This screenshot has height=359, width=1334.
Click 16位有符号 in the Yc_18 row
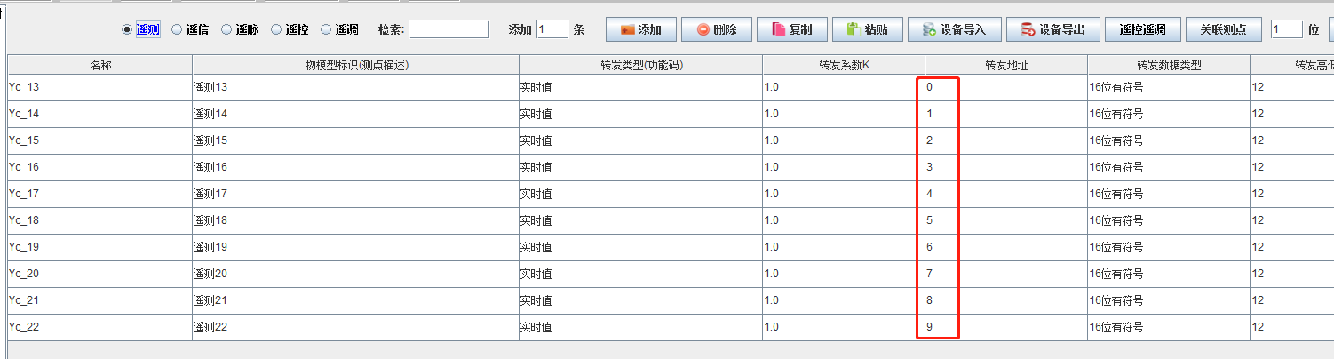point(1169,220)
